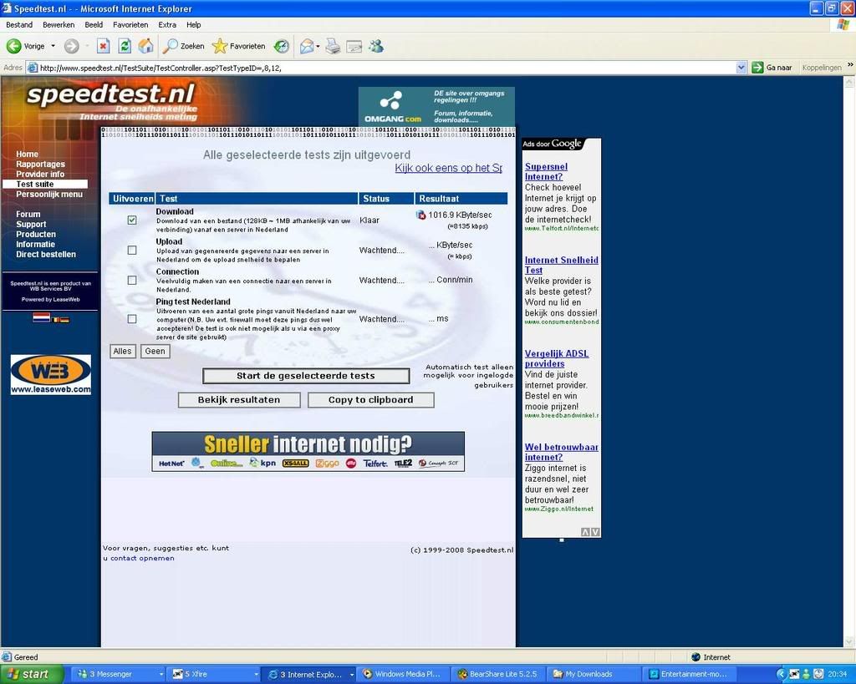856x684 pixels.
Task: Uncheck the Download test checkbox
Action: point(132,220)
